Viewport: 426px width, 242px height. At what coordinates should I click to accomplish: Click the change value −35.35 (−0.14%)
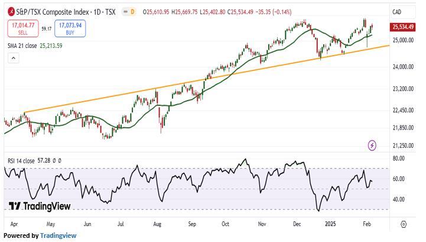(274, 12)
